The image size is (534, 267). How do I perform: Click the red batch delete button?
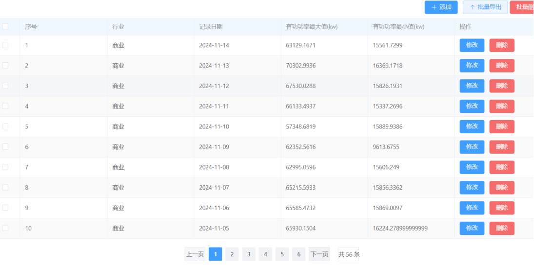pos(522,7)
